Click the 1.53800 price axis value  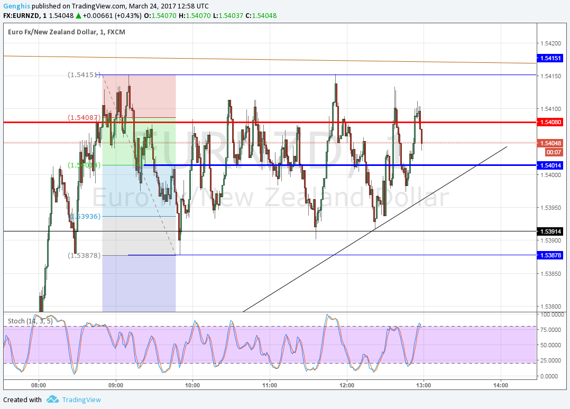point(551,306)
